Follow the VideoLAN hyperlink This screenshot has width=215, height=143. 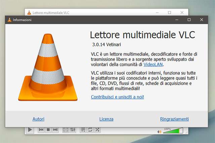[x=153, y=64]
